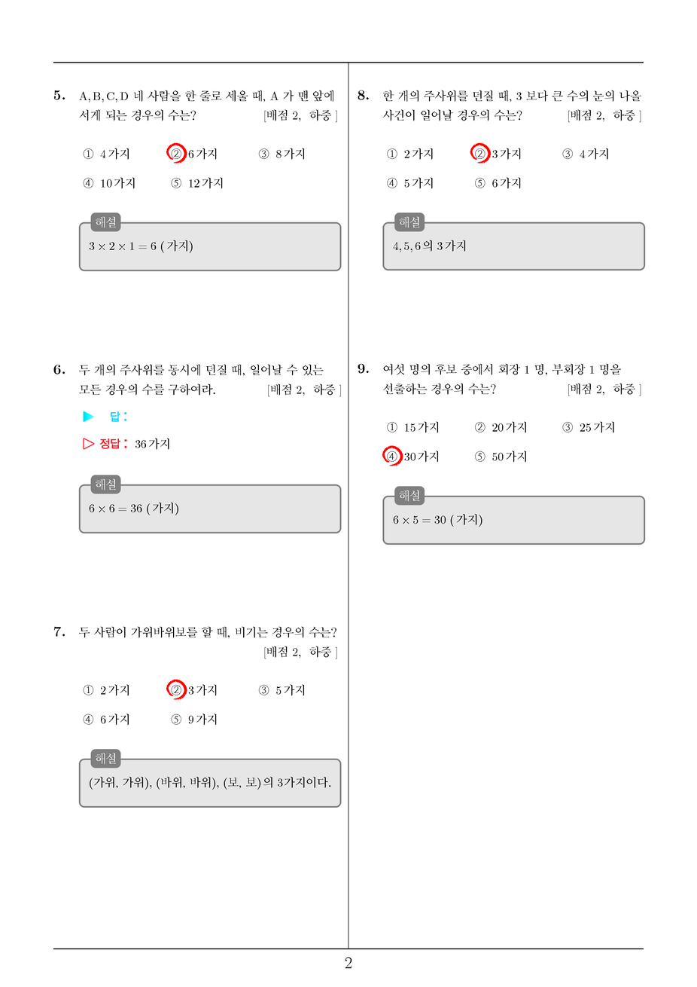Pick option ⑤ 50가지 in question 9
Screen dimensions: 697x987
[x=501, y=457]
